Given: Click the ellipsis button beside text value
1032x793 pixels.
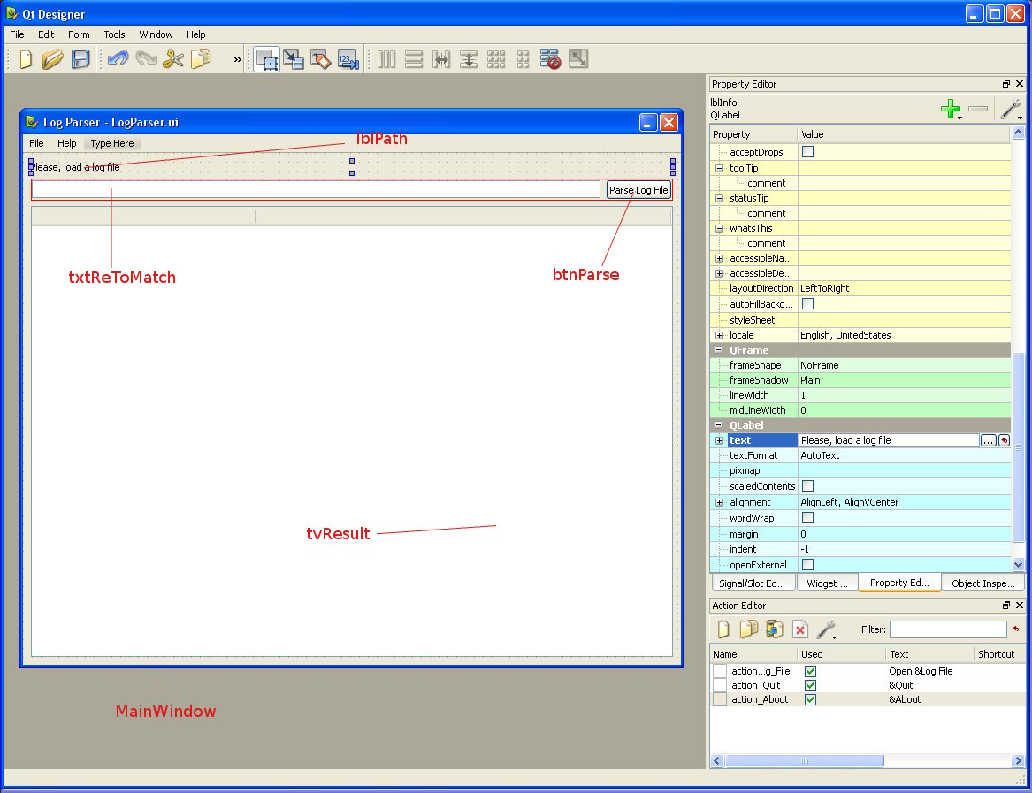Looking at the screenshot, I should point(988,440).
